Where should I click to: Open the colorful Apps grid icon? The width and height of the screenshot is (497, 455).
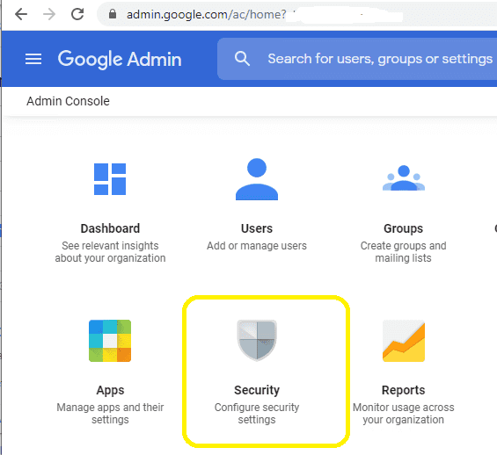tap(110, 341)
